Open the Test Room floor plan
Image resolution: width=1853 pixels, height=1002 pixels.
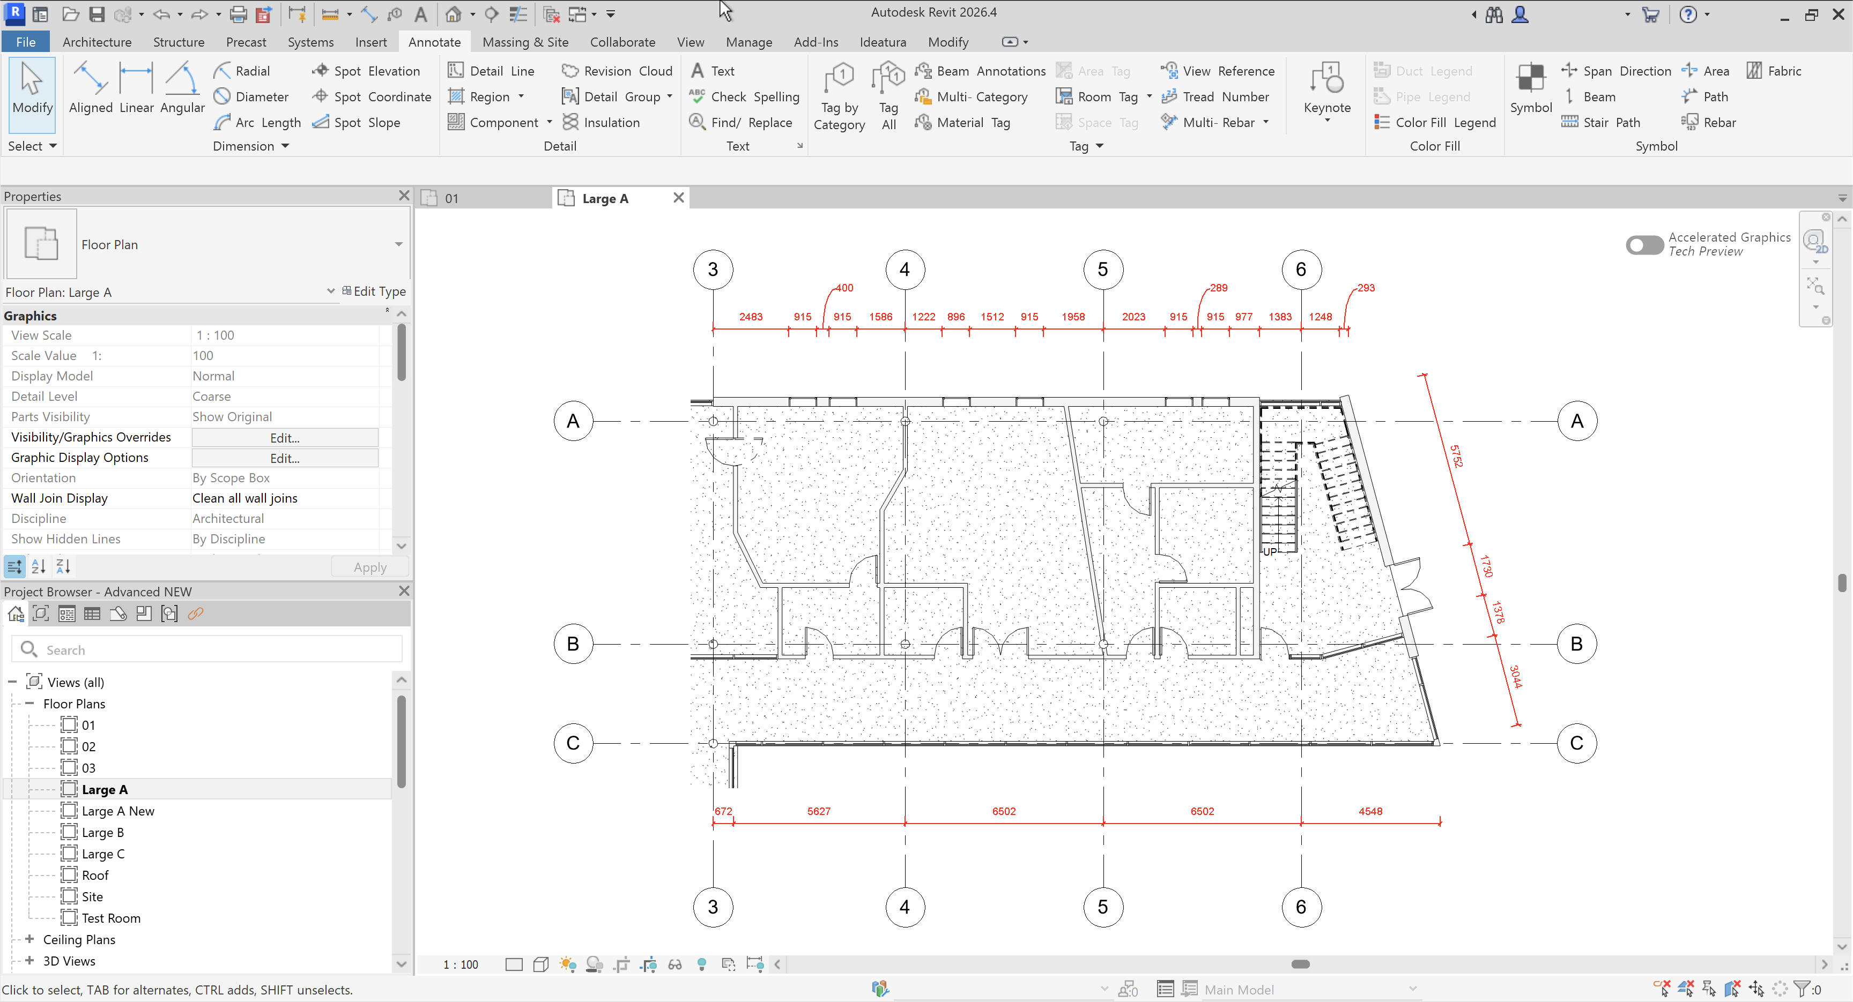tap(111, 918)
